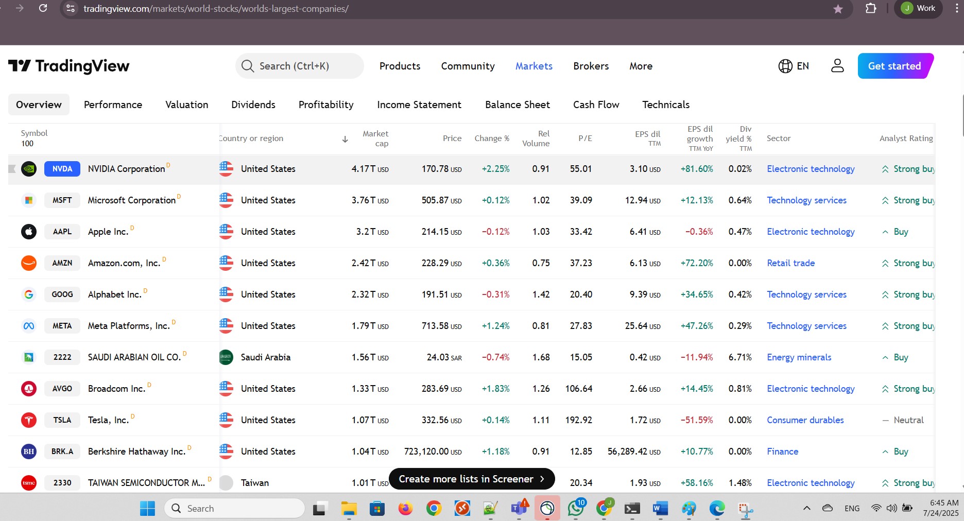Image resolution: width=964 pixels, height=521 pixels.
Task: Click the Berkshire Hathaway BH logo icon
Action: pyautogui.click(x=29, y=451)
